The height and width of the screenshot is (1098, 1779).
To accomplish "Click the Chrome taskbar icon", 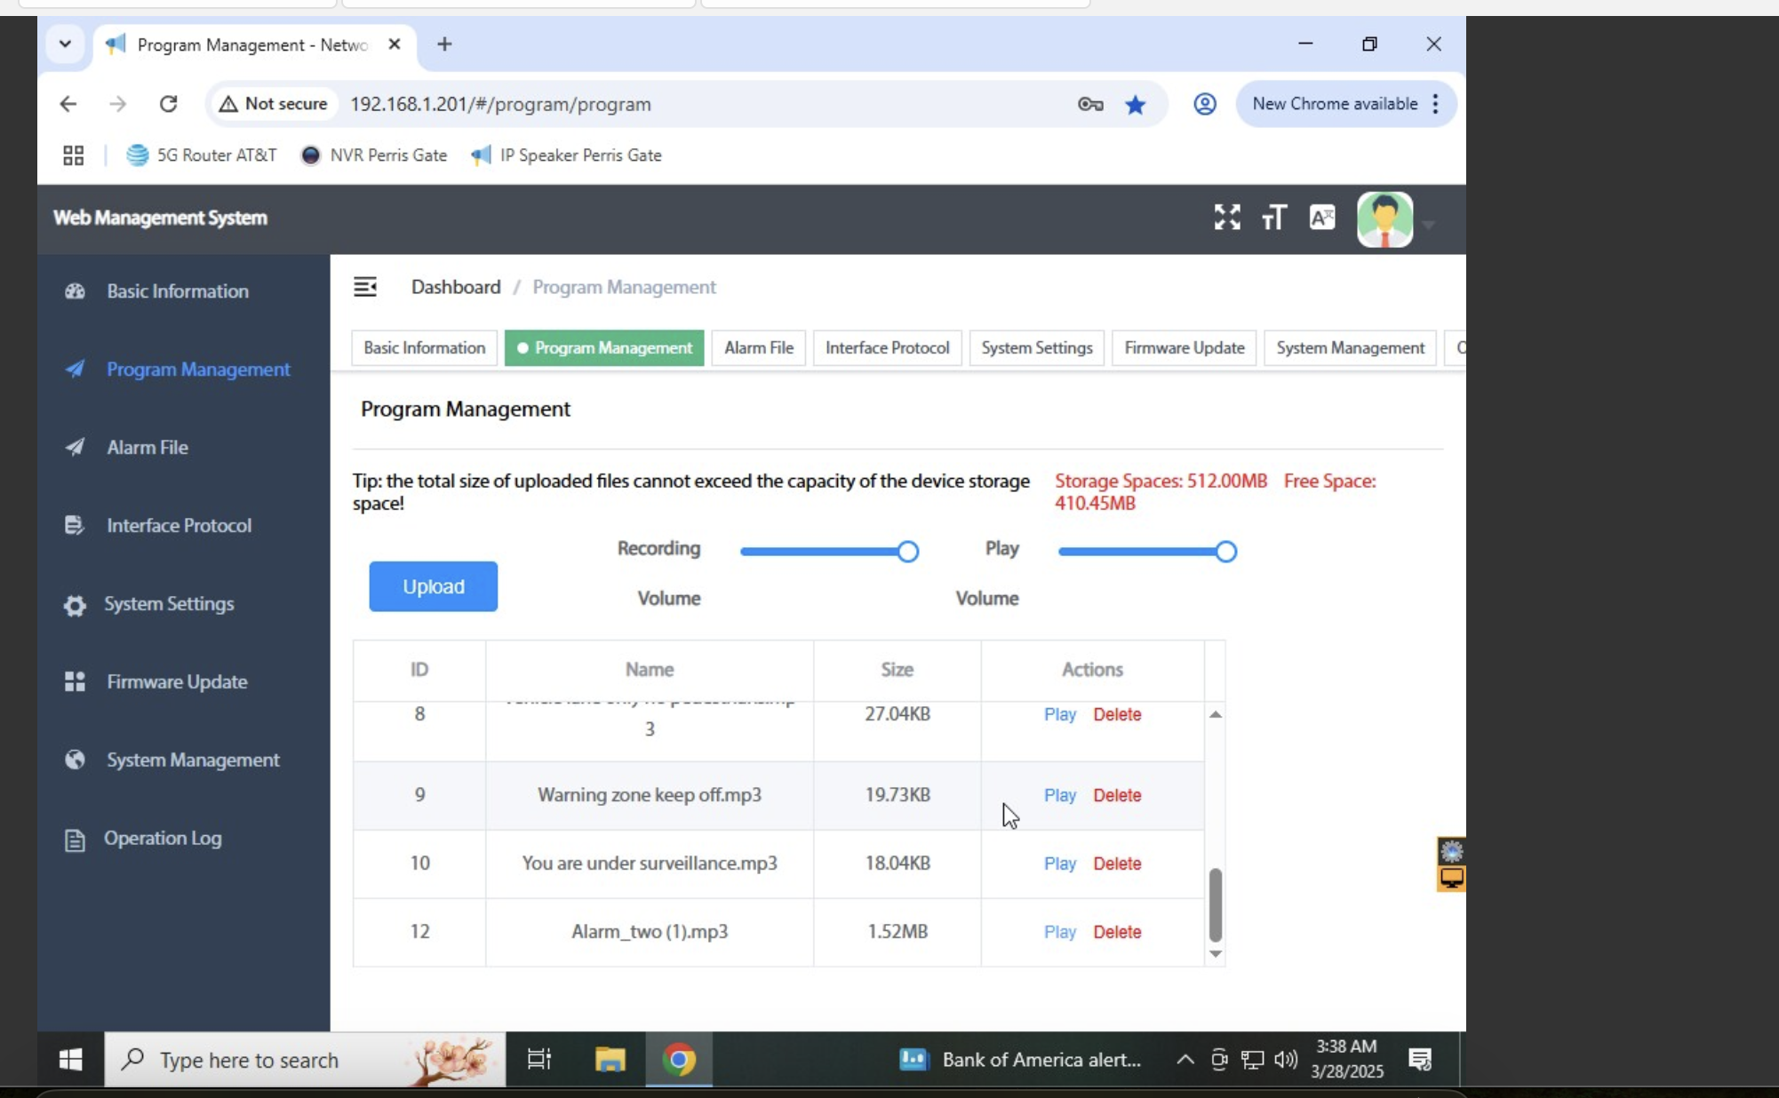I will (x=679, y=1059).
